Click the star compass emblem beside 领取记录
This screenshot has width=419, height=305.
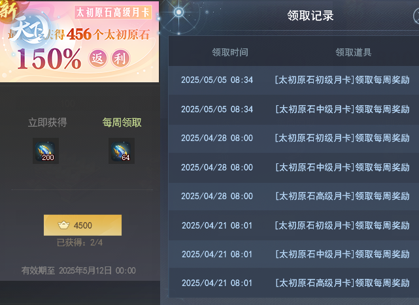pos(178,12)
